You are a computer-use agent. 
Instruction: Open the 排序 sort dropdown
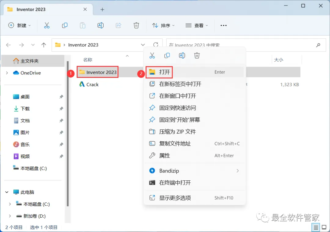coord(163,25)
